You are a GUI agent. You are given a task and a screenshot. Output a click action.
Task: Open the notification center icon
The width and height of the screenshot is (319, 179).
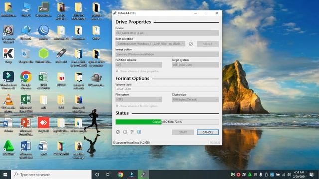[x=311, y=175]
